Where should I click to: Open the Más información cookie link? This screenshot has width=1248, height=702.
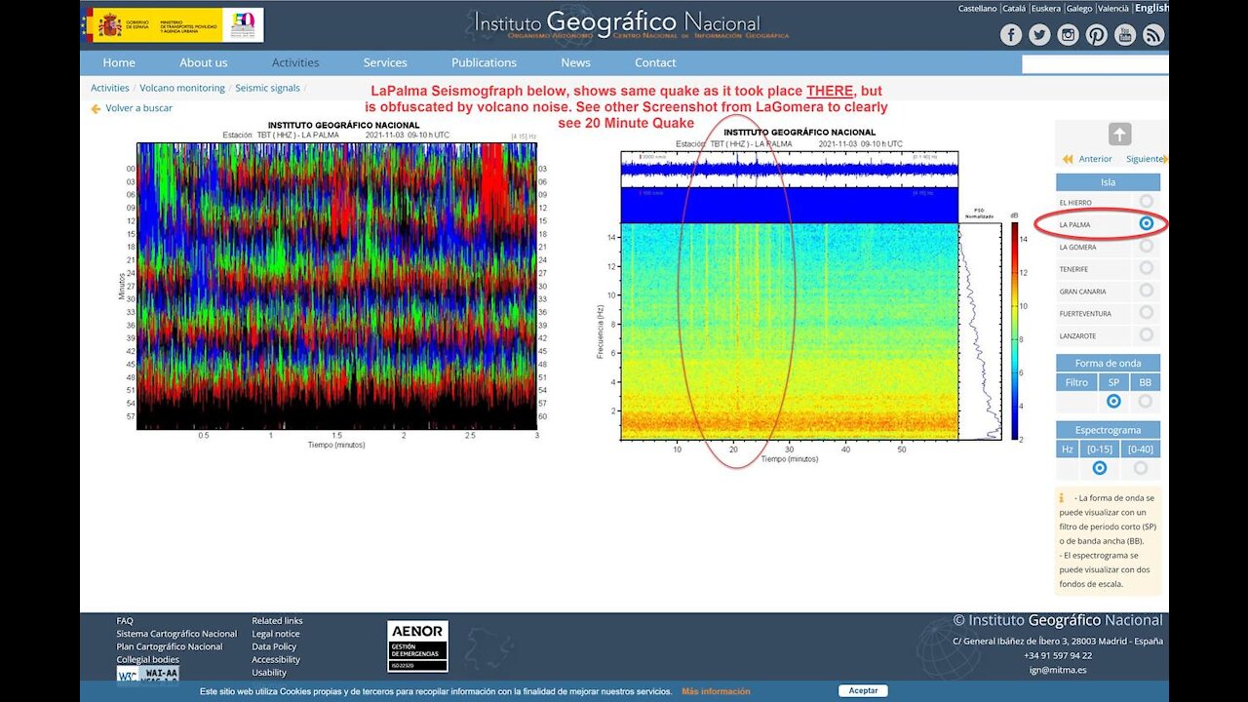(716, 691)
